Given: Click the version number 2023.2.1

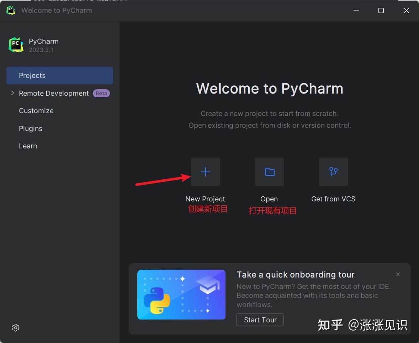Looking at the screenshot, I should tap(39, 50).
